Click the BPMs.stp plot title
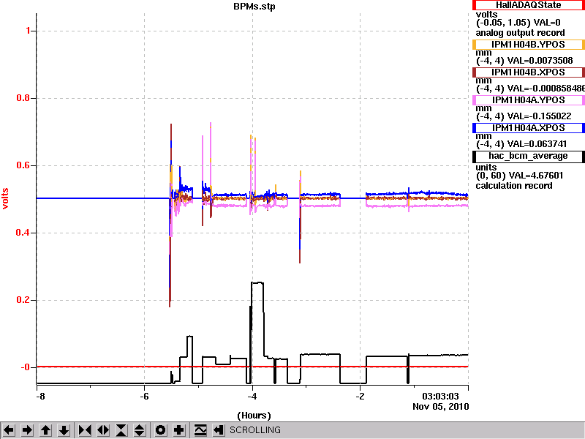This screenshot has width=585, height=439. coord(254,7)
